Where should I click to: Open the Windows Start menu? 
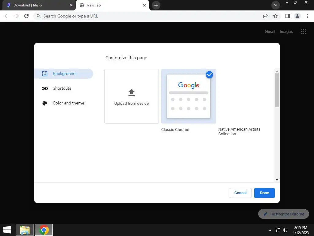tap(7, 230)
